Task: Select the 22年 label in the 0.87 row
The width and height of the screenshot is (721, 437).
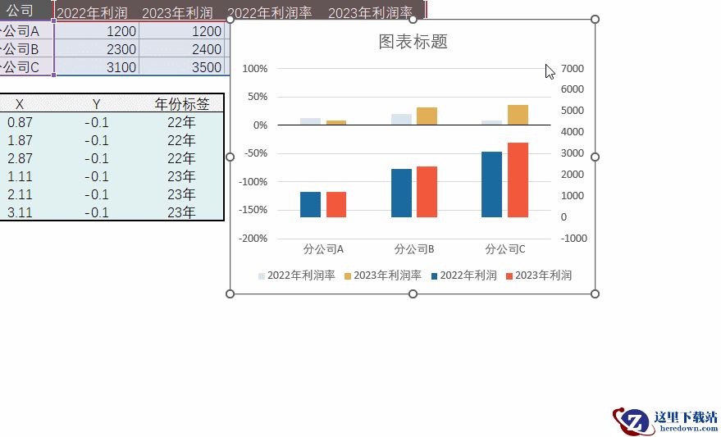Action: click(181, 122)
